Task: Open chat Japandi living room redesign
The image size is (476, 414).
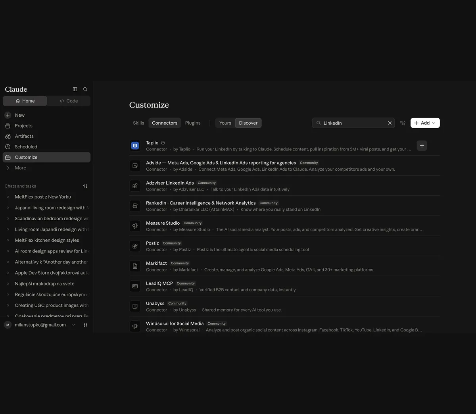Action: pyautogui.click(x=46, y=208)
